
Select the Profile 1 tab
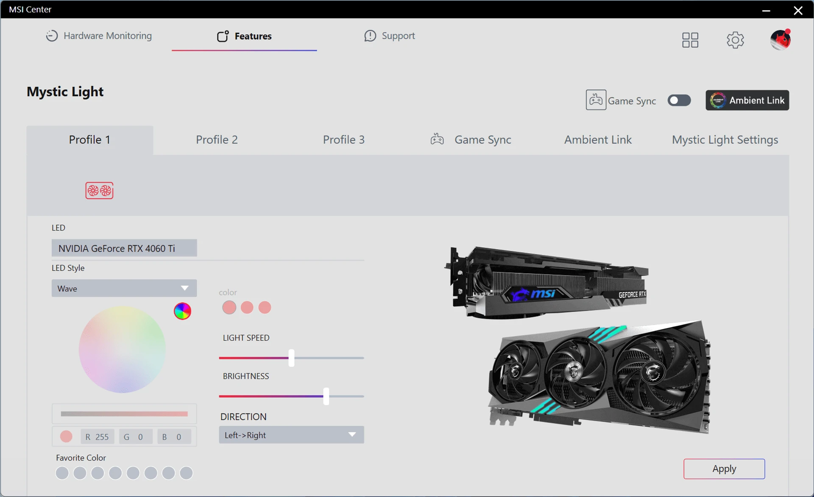pyautogui.click(x=90, y=140)
